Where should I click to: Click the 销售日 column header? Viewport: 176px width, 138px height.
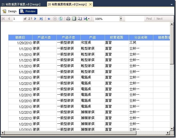tap(20, 37)
